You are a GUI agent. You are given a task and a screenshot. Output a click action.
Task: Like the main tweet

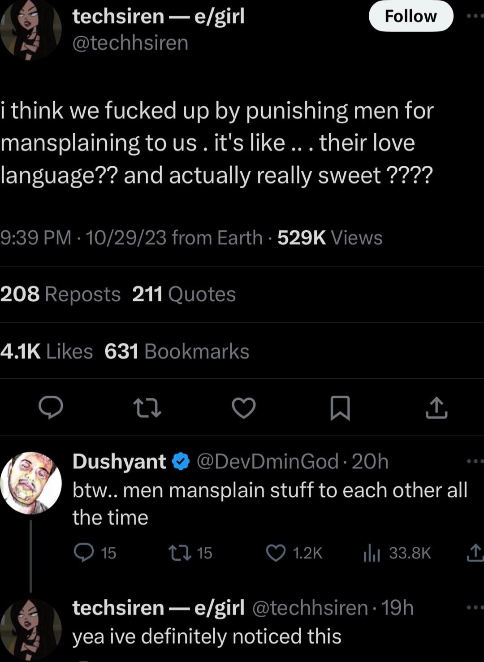243,408
